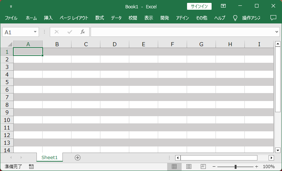Click the zoom out minus icon
This screenshot has height=171, width=282.
tap(214, 167)
